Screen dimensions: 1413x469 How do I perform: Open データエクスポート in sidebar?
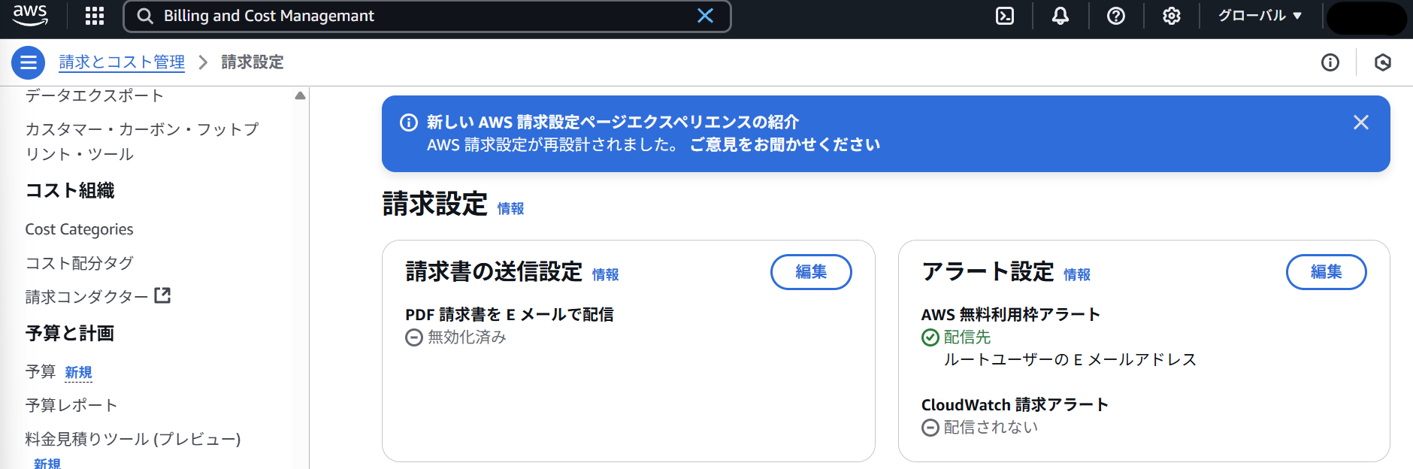[95, 95]
